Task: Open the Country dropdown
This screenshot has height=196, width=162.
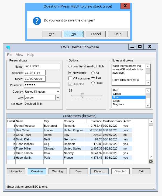Action: point(58,92)
